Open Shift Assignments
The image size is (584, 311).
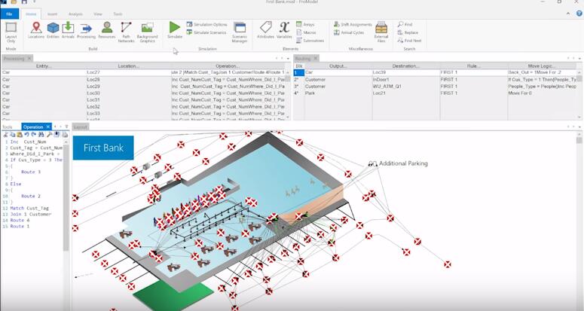[353, 25]
